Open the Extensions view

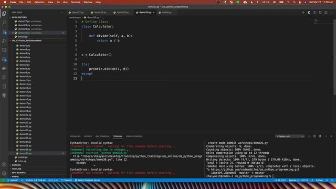pyautogui.click(x=4, y=59)
